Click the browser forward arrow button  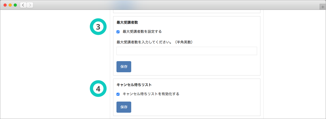click(30, 5)
